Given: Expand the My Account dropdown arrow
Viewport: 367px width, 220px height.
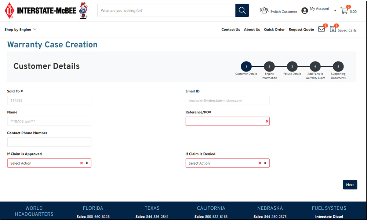Looking at the screenshot, I should click(x=335, y=11).
